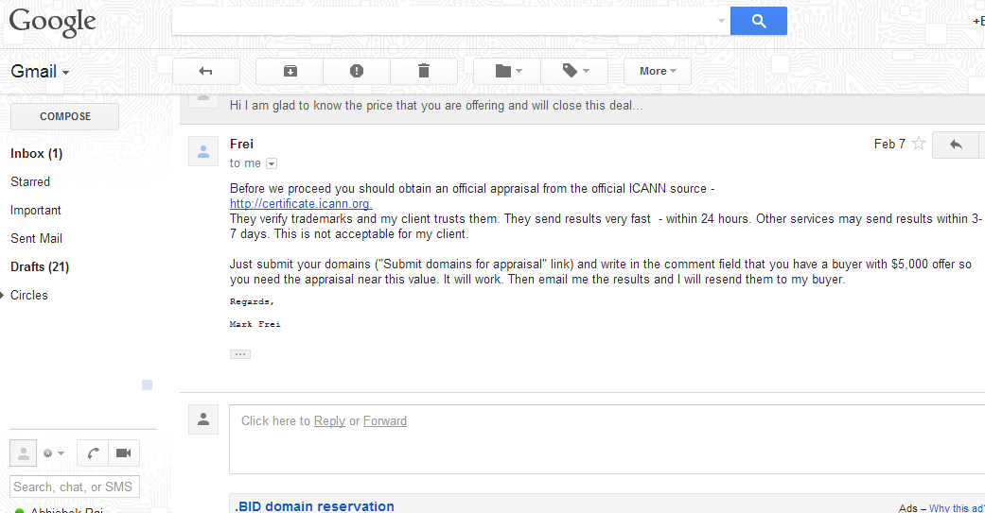This screenshot has height=513, width=985.
Task: Show trimmed content with the ellipsis button
Action: click(x=240, y=354)
